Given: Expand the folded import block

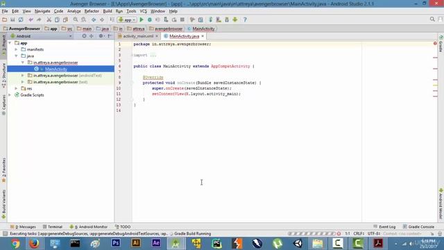Looking at the screenshot, I should [x=132, y=56].
